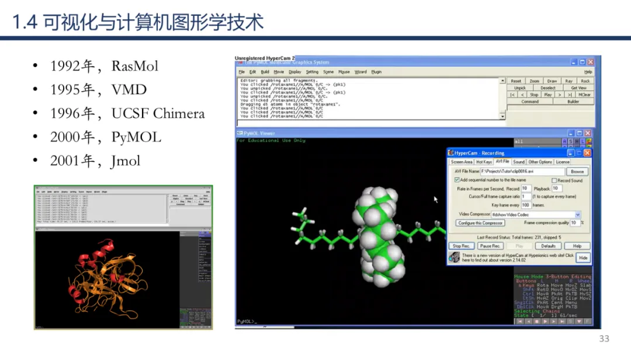
Task: Click the down-triangle icon in viewer controls
Action: pyautogui.click(x=579, y=321)
